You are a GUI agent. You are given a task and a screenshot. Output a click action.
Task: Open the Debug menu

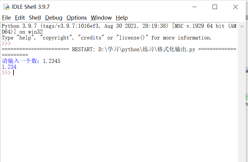[x=54, y=18]
